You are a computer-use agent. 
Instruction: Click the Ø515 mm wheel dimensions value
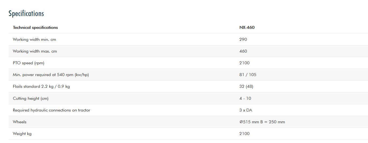coord(262,122)
